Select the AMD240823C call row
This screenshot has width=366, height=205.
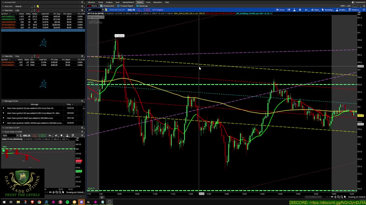pyautogui.click(x=43, y=19)
